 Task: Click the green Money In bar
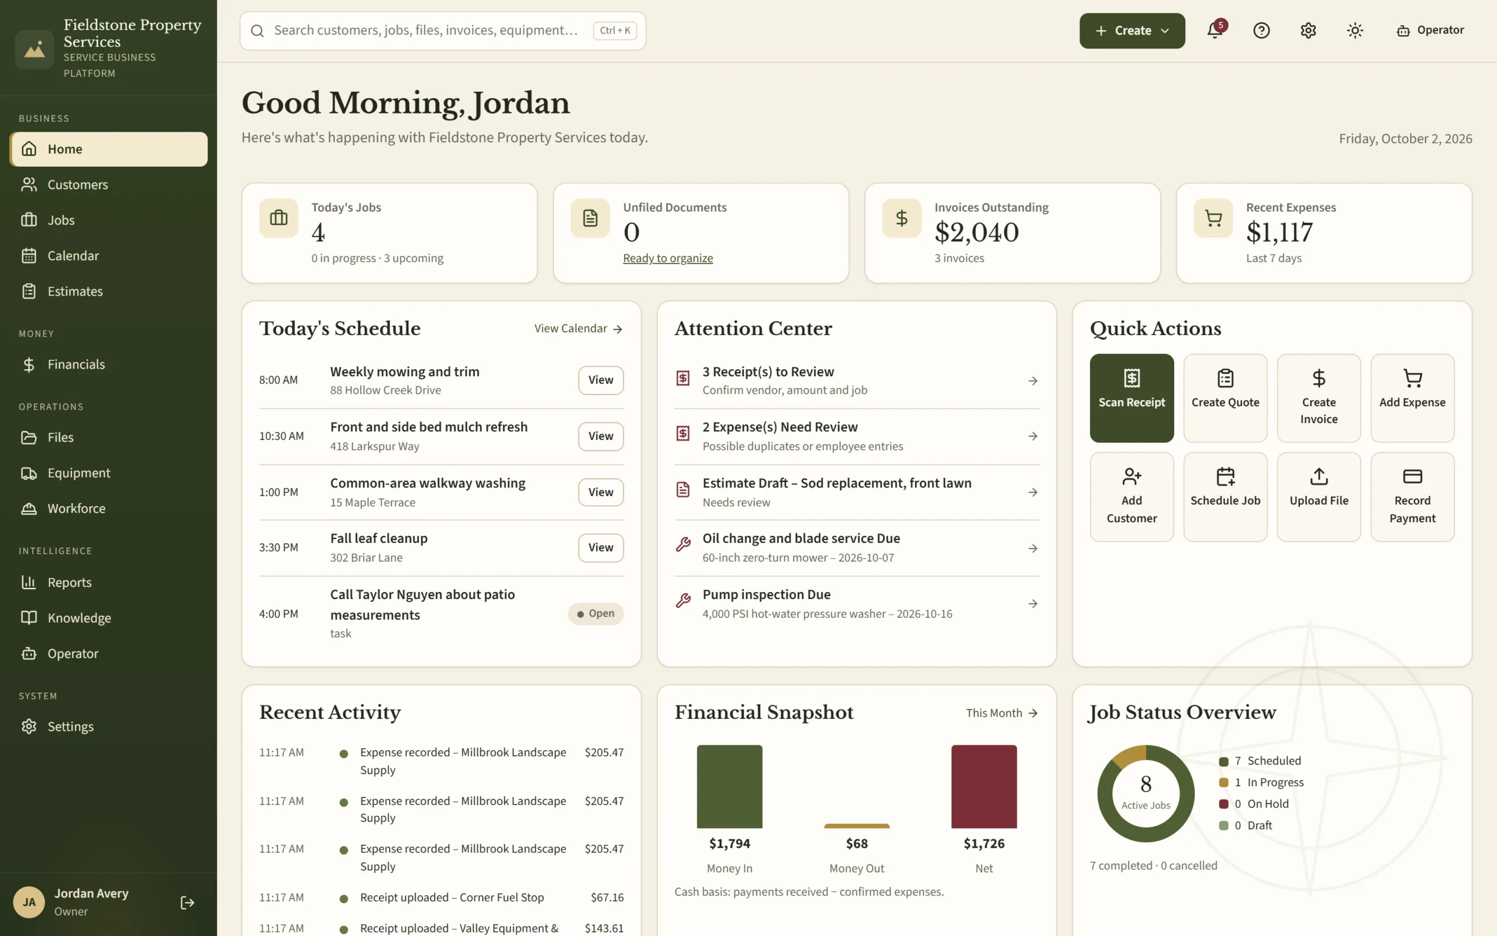pyautogui.click(x=729, y=786)
